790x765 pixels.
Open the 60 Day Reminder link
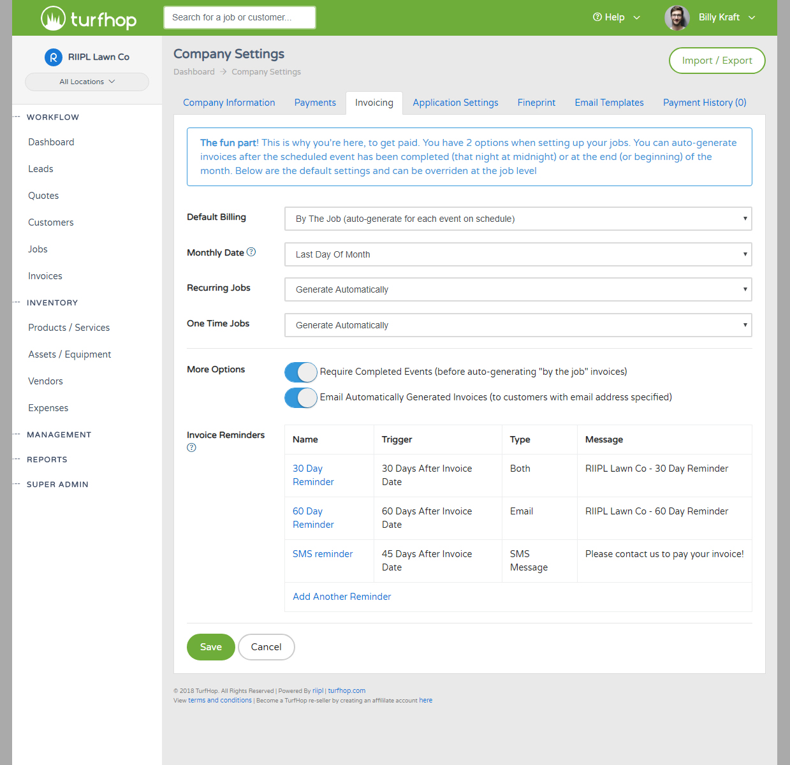click(312, 518)
